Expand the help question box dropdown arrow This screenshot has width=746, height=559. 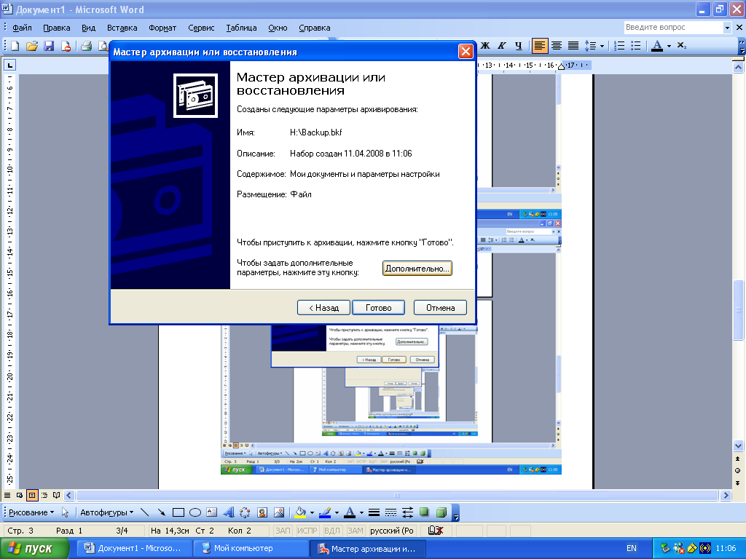[x=727, y=28]
